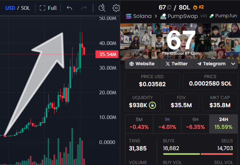This screenshot has height=165, width=240.
Task: Open chart settings gear
Action: (x=116, y=8)
